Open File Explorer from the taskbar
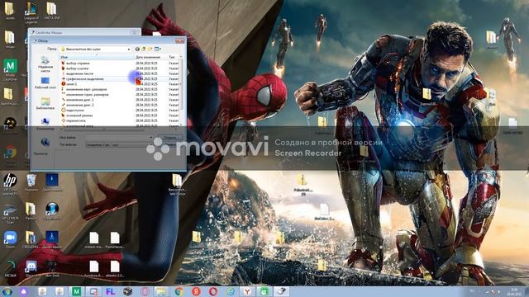The height and width of the screenshot is (297, 529). click(x=162, y=291)
